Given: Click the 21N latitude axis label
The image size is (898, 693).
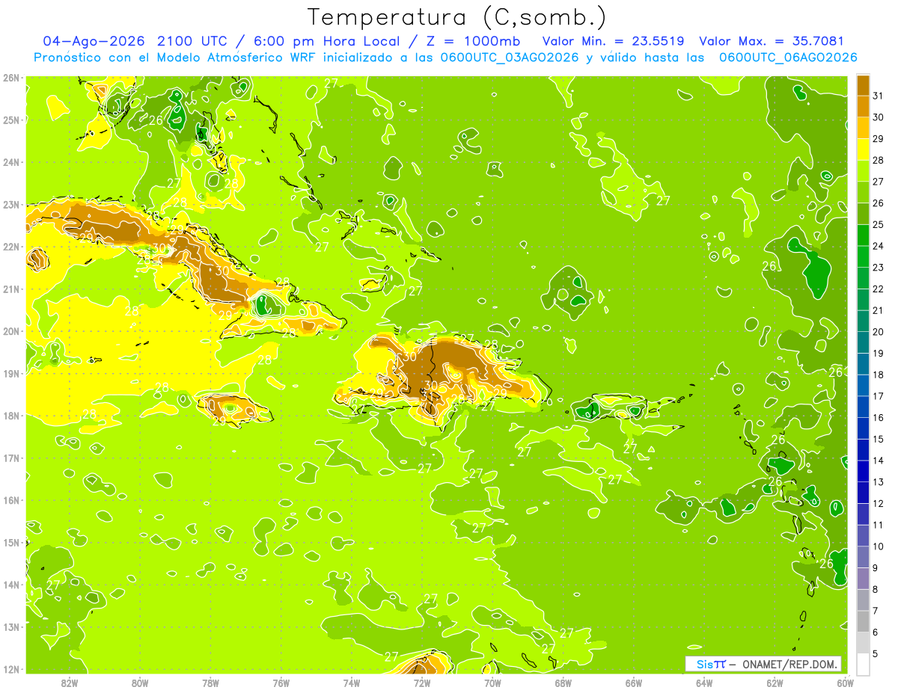Looking at the screenshot, I should pos(10,289).
